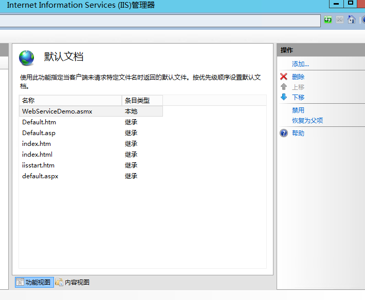365x300 pixels.
Task: Click the 下移 action link
Action: point(298,97)
